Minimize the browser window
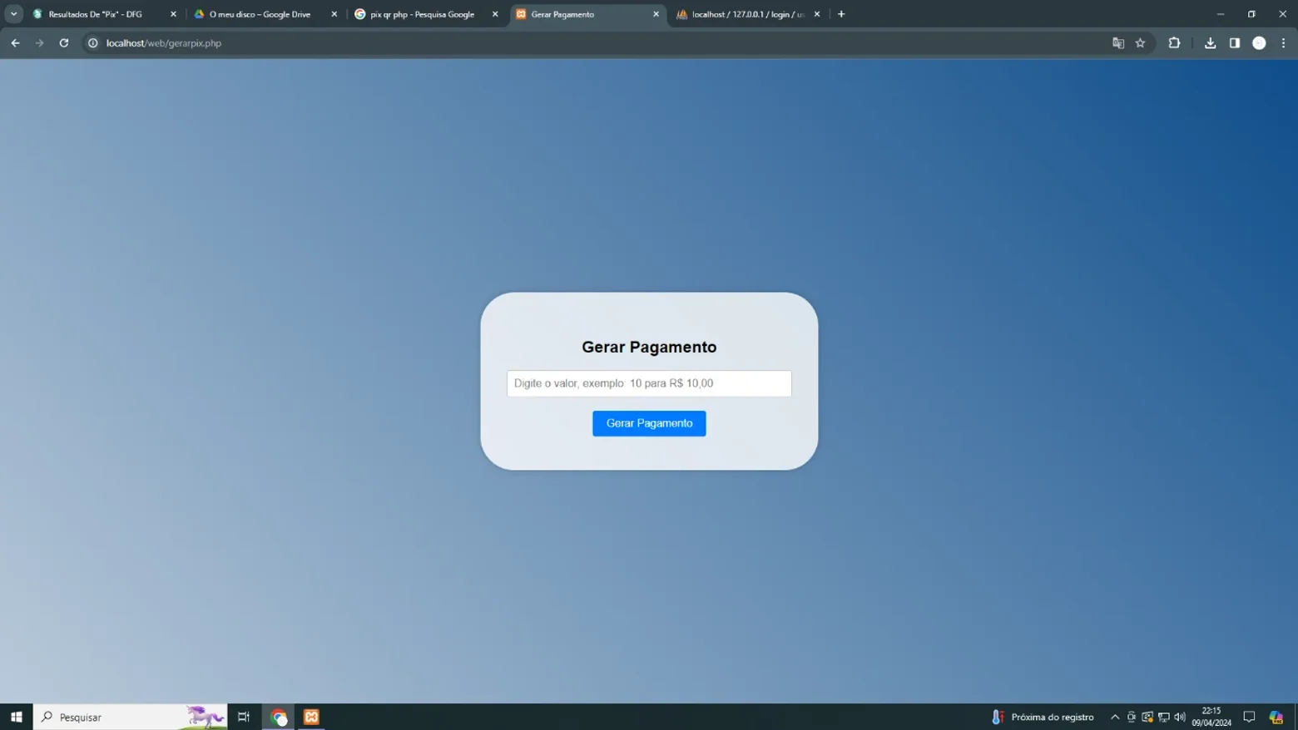This screenshot has height=730, width=1298. pos(1221,14)
